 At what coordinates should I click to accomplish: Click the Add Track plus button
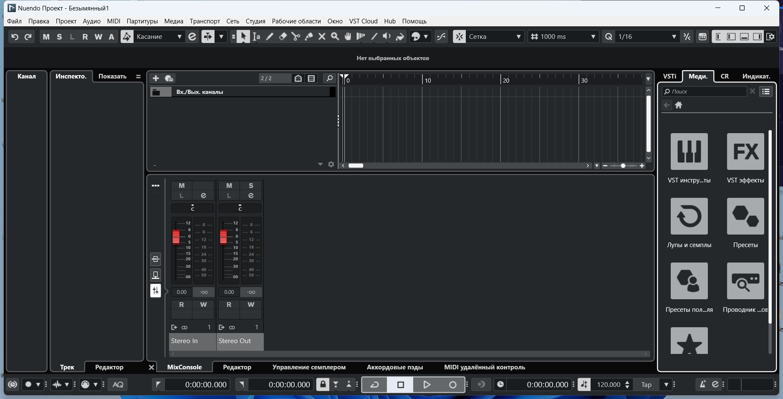[x=156, y=78]
